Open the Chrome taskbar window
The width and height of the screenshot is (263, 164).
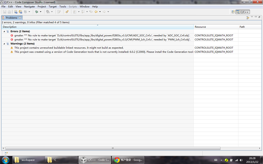tap(128, 160)
